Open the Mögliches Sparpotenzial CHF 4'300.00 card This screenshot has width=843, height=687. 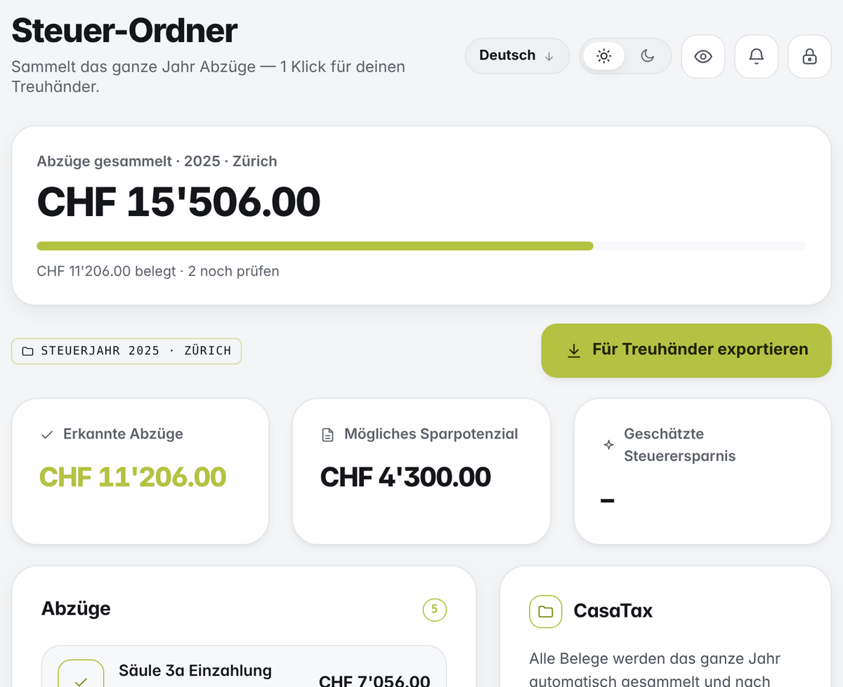point(421,472)
